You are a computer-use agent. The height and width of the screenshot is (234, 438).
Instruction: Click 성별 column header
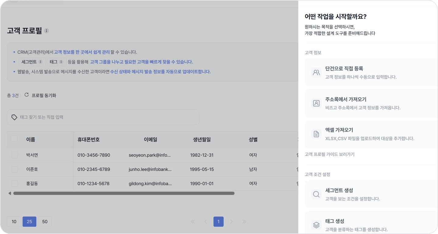click(253, 140)
